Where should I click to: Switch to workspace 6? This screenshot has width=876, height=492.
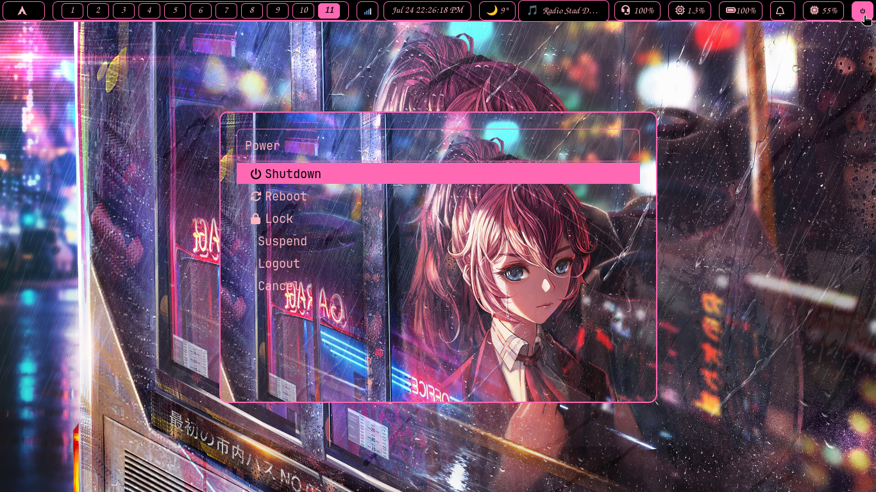[x=201, y=11]
